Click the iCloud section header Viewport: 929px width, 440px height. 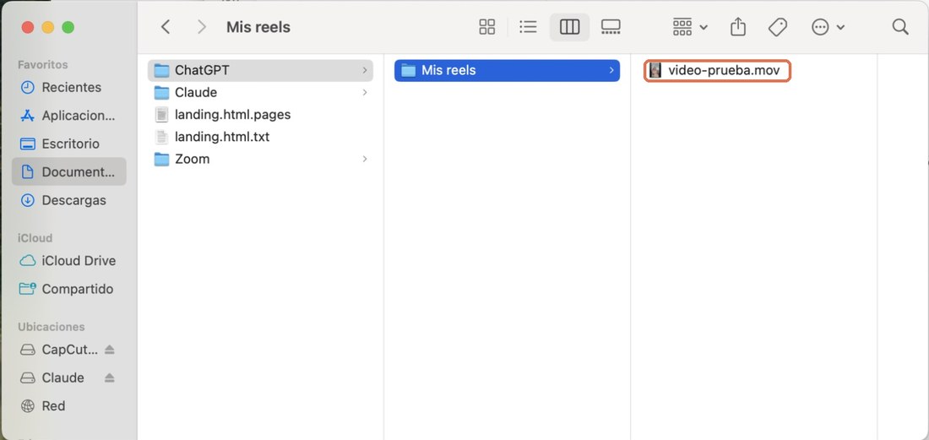click(x=35, y=238)
